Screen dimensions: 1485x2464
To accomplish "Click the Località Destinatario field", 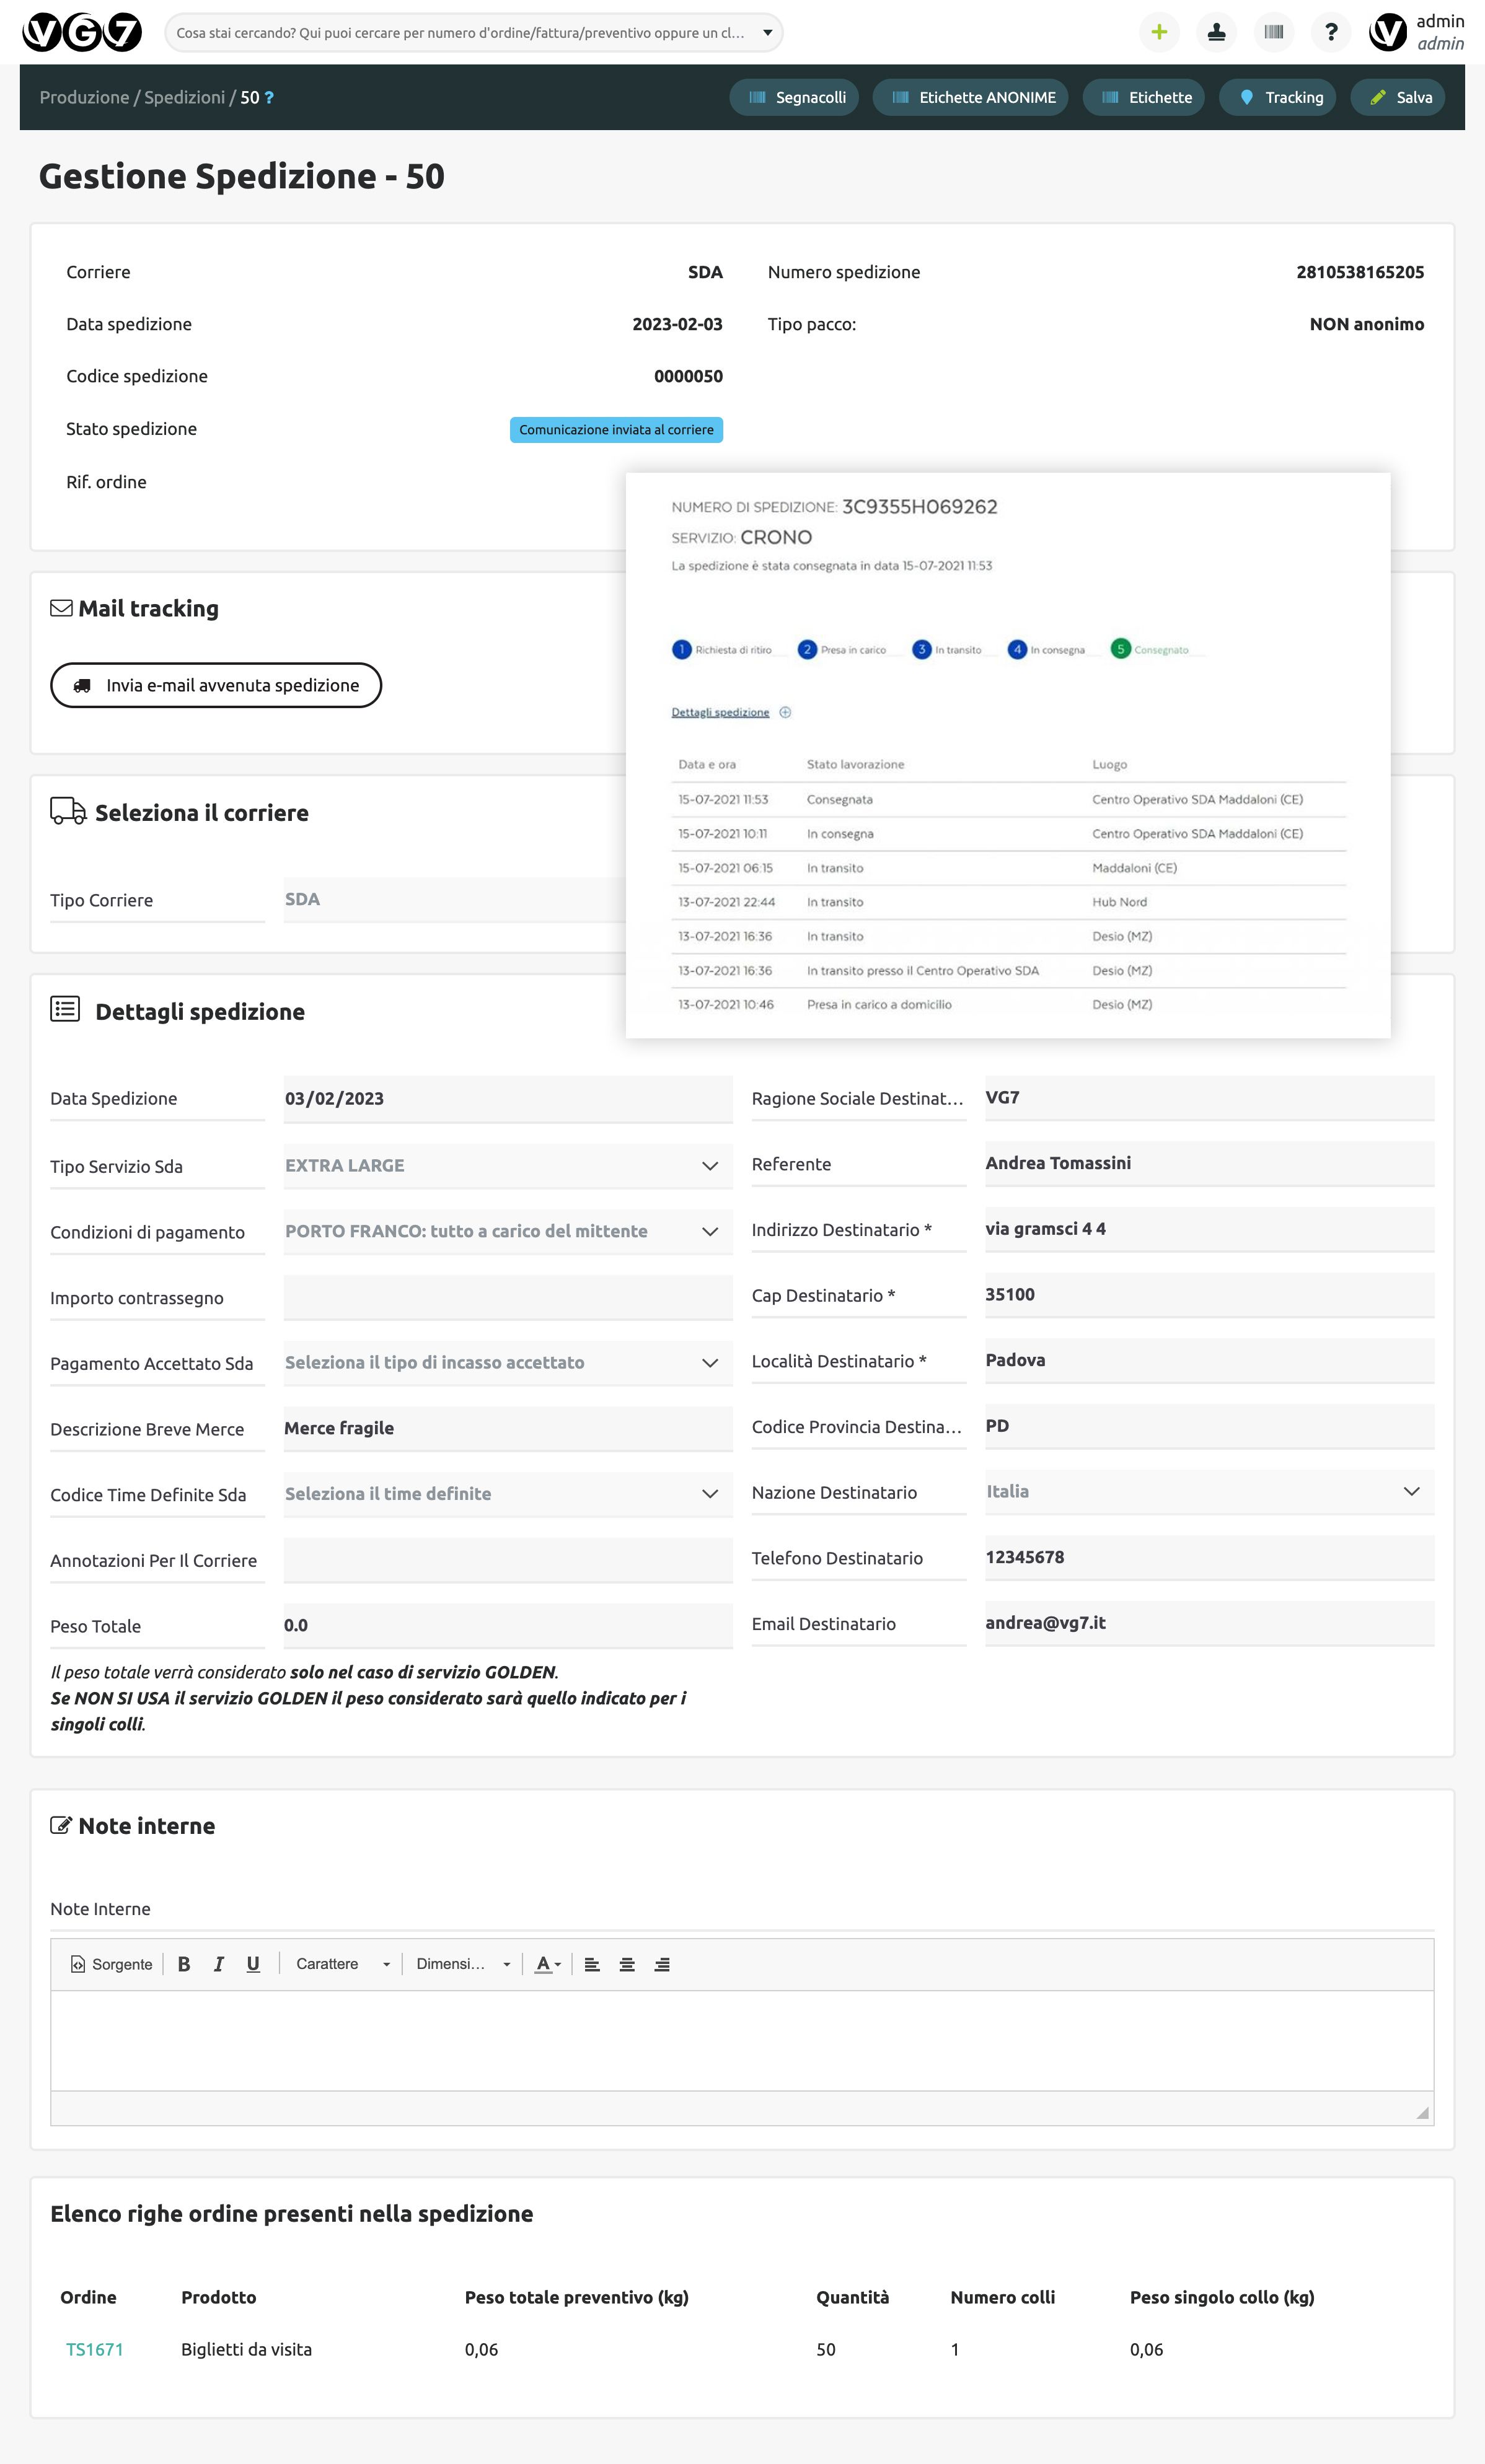I will pos(1210,1360).
